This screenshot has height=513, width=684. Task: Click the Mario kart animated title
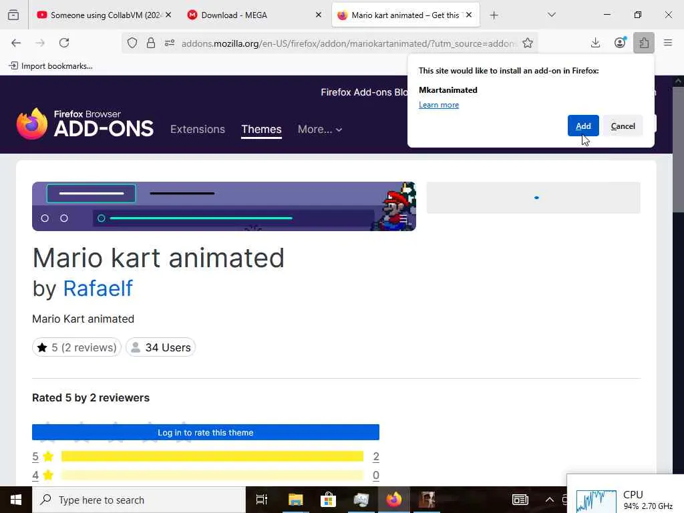(158, 258)
